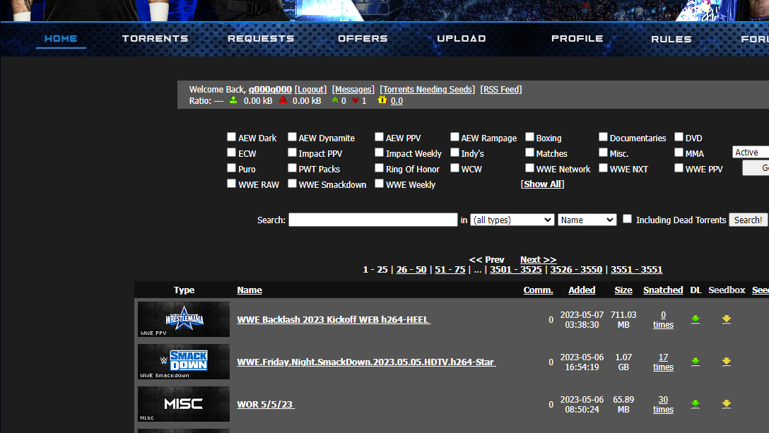The height and width of the screenshot is (433, 769).
Task: Open WWE Backlash 2023 Kickoff torrent details
Action: click(x=334, y=320)
